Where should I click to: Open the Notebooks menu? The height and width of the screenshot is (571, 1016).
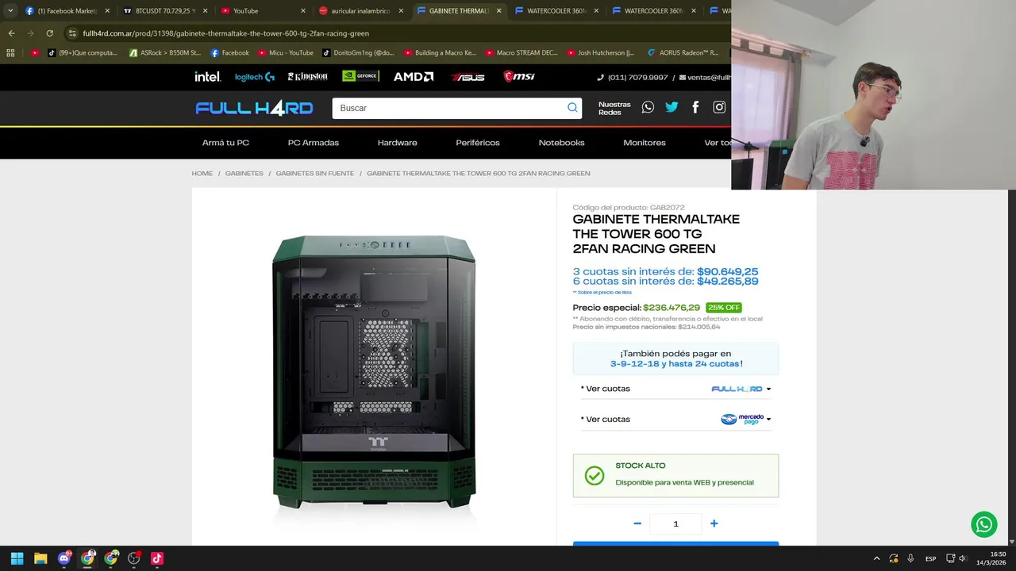(561, 143)
